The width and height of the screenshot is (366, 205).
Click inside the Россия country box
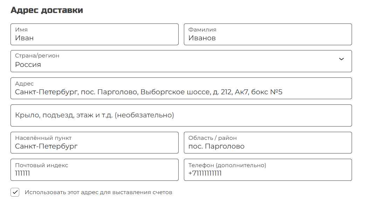click(x=140, y=64)
